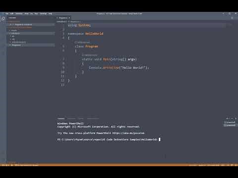Open the Selection menu
The height and width of the screenshot is (178, 238).
(x=19, y=14)
